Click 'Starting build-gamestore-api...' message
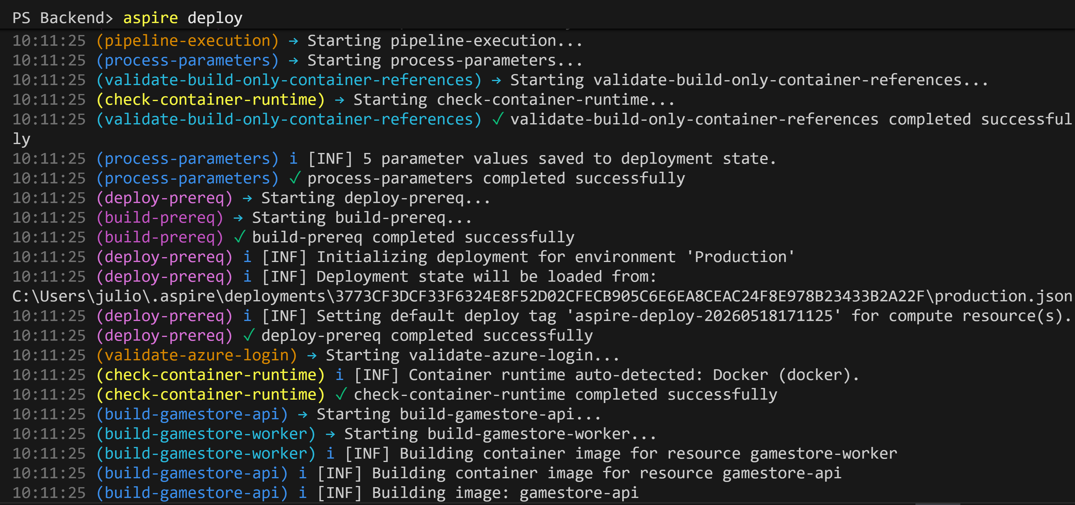Image resolution: width=1075 pixels, height=505 pixels. tap(459, 414)
